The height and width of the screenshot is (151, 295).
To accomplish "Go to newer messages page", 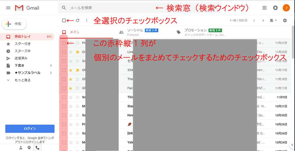I will tap(254, 21).
